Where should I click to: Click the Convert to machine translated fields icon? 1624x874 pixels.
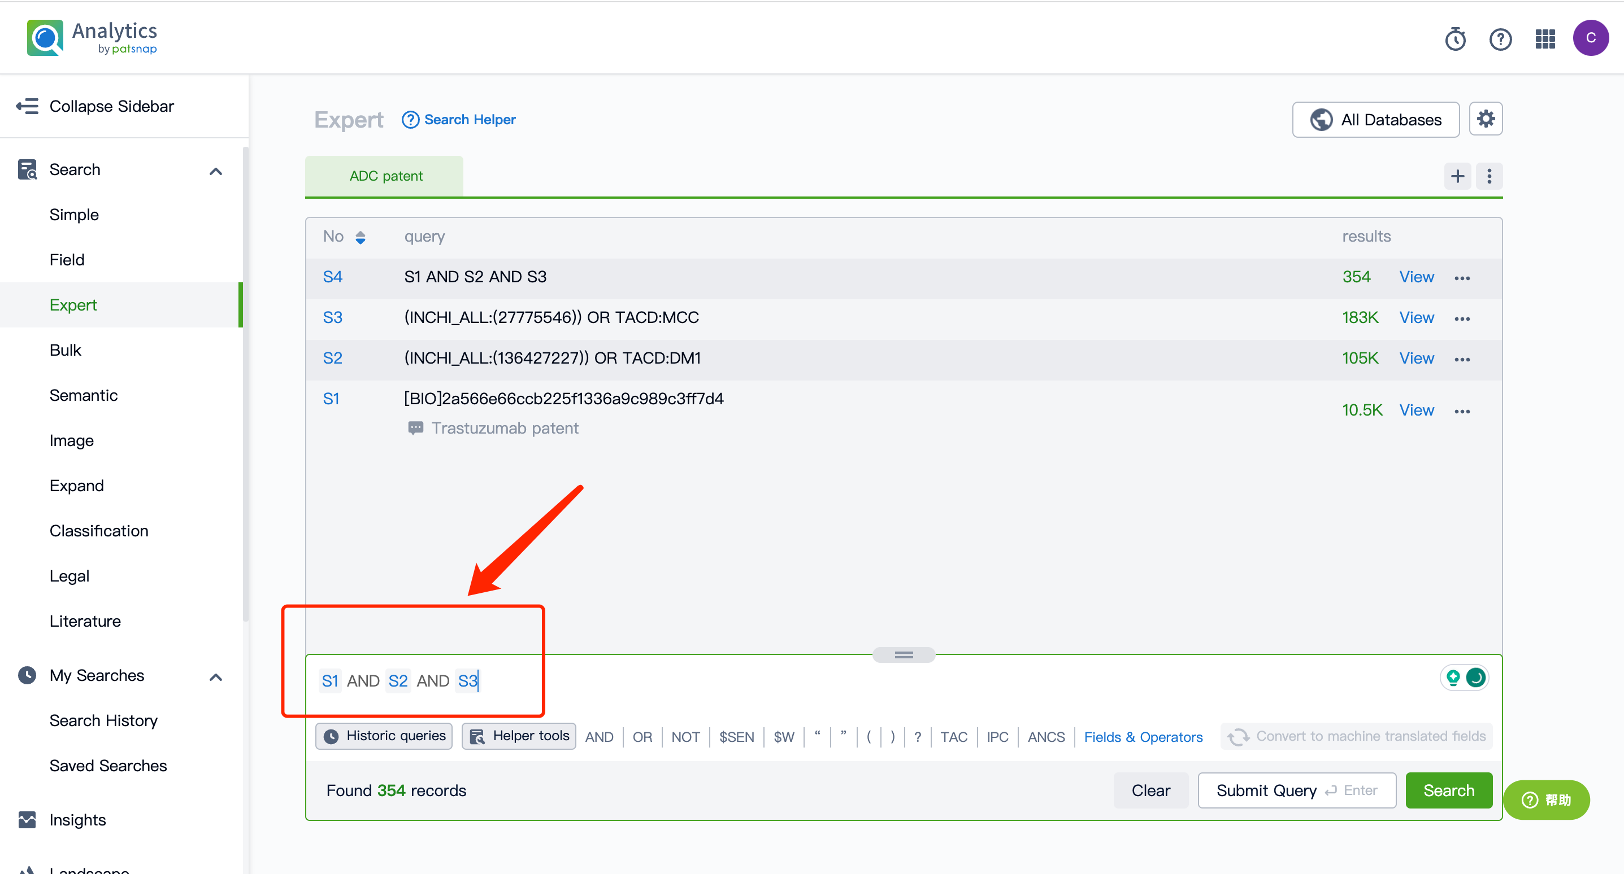[x=1239, y=736]
